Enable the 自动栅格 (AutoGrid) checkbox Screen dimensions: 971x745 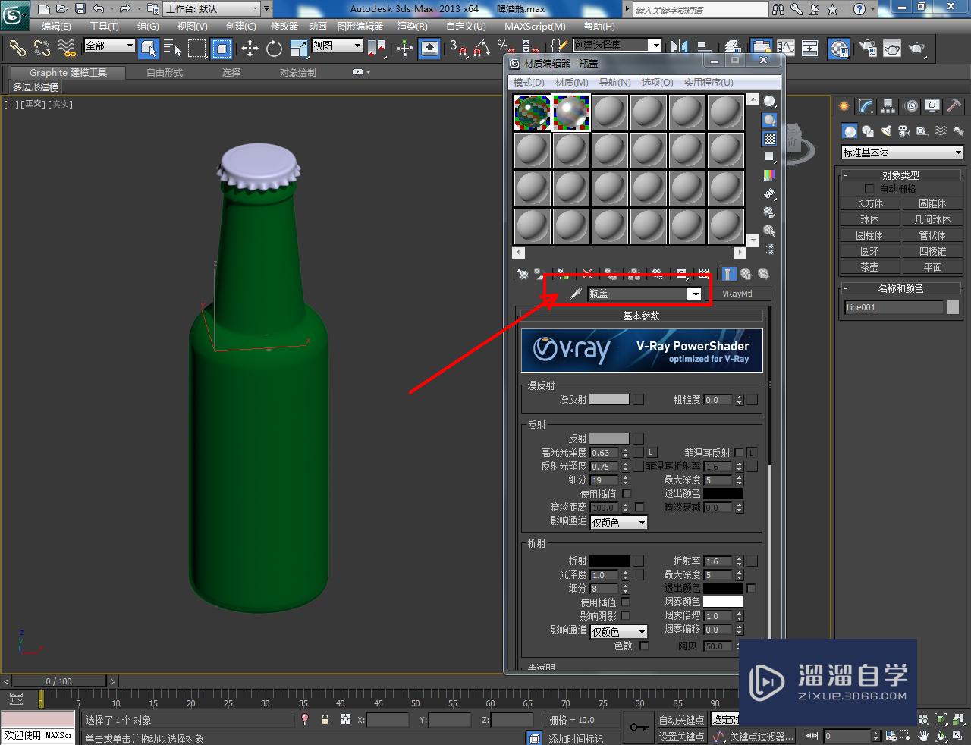(869, 188)
